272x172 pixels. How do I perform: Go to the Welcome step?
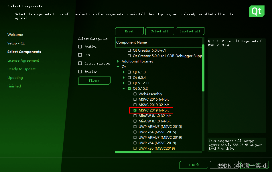click(x=15, y=35)
